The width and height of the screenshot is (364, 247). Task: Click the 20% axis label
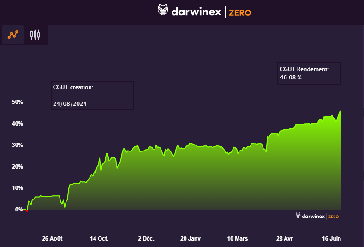click(18, 167)
